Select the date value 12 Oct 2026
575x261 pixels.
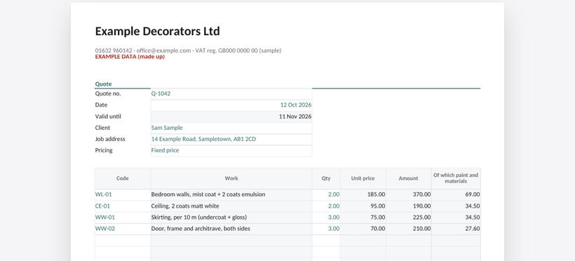coord(231,105)
